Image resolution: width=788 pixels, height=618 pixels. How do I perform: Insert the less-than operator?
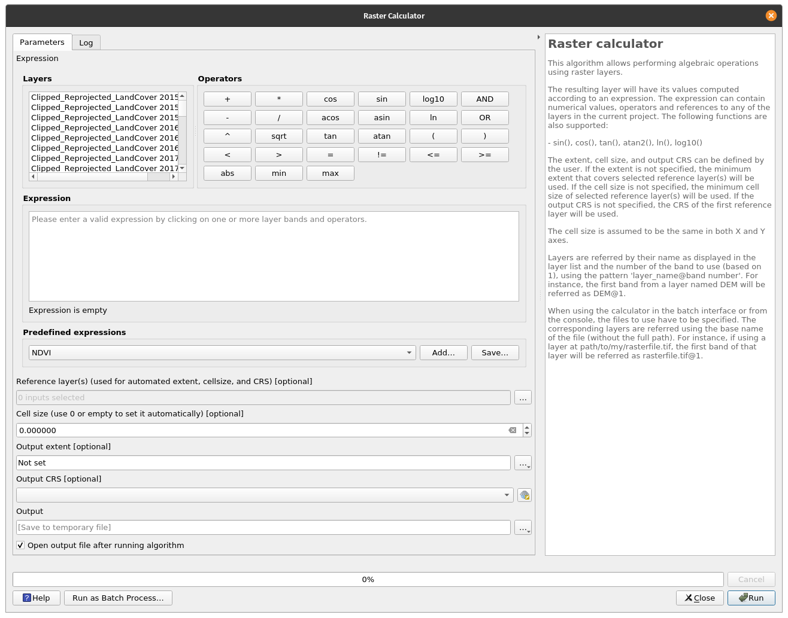pos(228,155)
